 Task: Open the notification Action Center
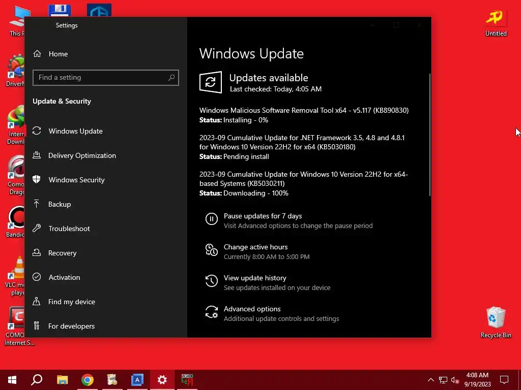click(x=504, y=380)
